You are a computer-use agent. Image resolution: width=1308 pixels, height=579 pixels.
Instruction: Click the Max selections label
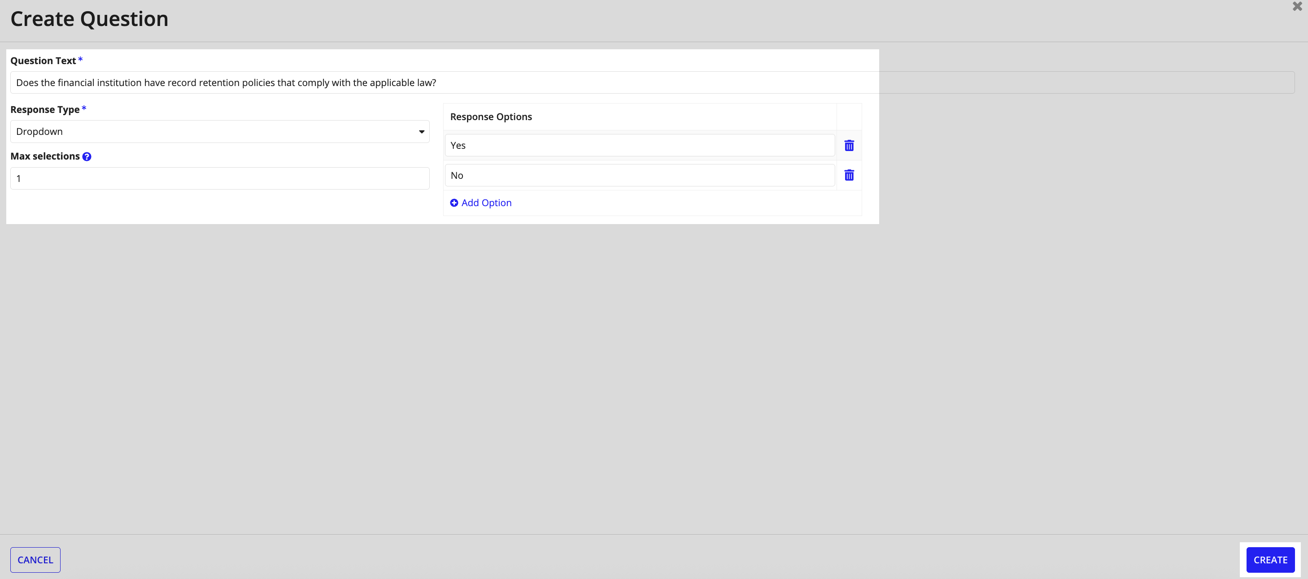coord(45,156)
